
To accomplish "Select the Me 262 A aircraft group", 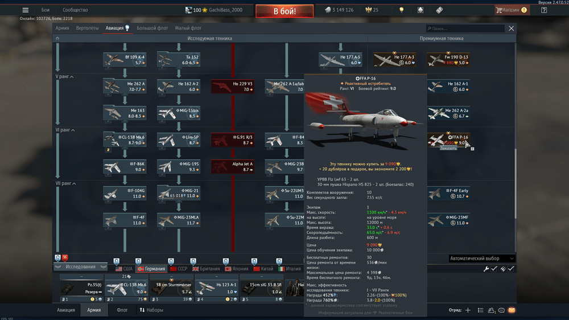I will [x=125, y=87].
